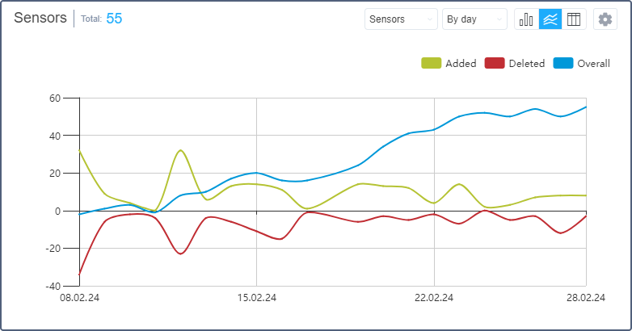Viewport: 632px width, 331px height.
Task: Click the -40 value on the y-axis
Action: pos(53,286)
